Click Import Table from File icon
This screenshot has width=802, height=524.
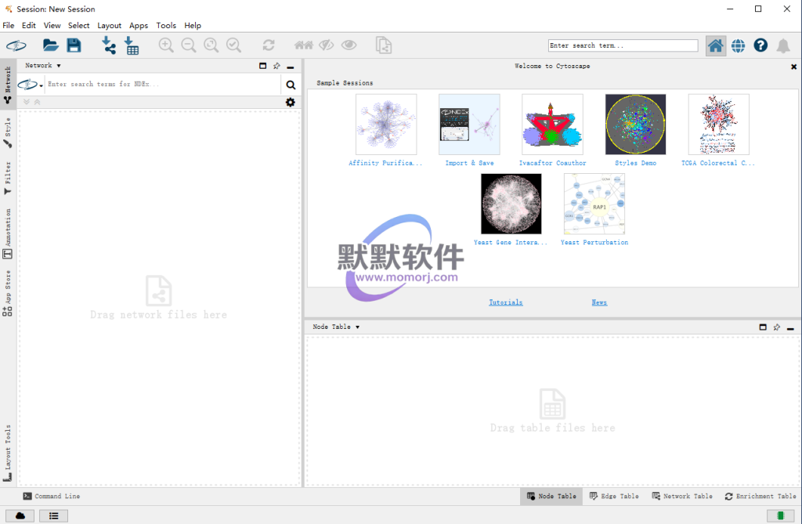pyautogui.click(x=132, y=45)
